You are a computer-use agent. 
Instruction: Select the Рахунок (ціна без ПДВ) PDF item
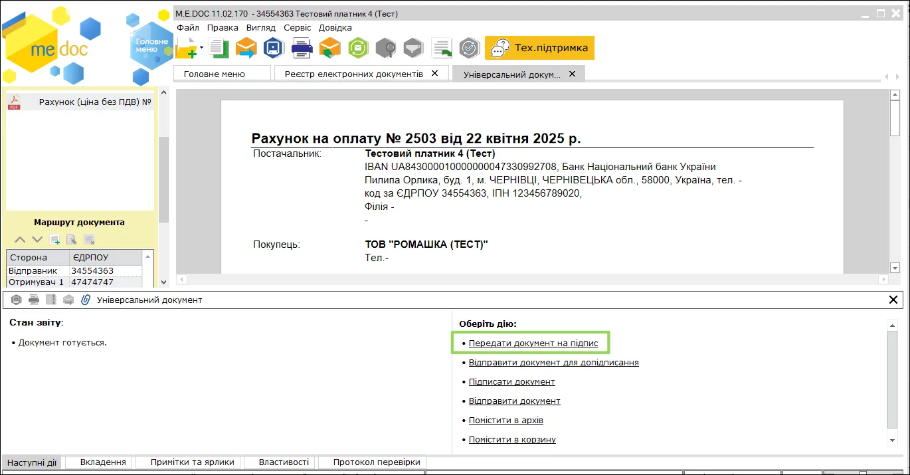80,102
